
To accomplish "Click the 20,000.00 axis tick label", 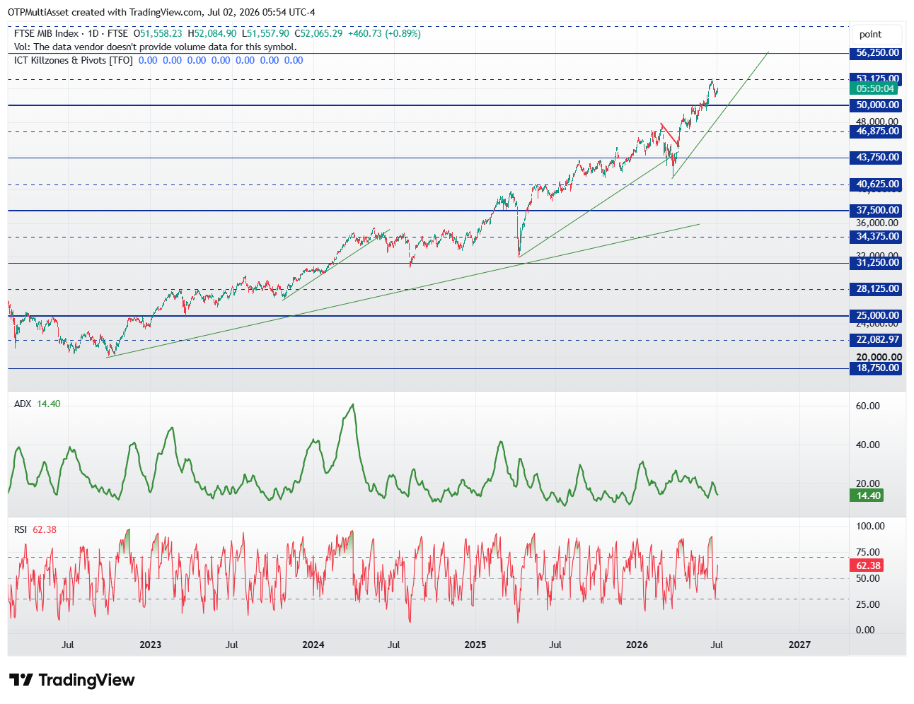I will pos(879,358).
